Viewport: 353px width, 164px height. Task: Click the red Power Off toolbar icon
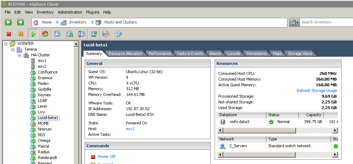pos(9,34)
